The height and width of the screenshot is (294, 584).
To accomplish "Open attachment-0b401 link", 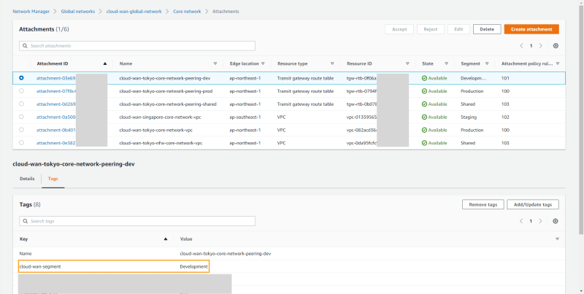I will 56,130.
